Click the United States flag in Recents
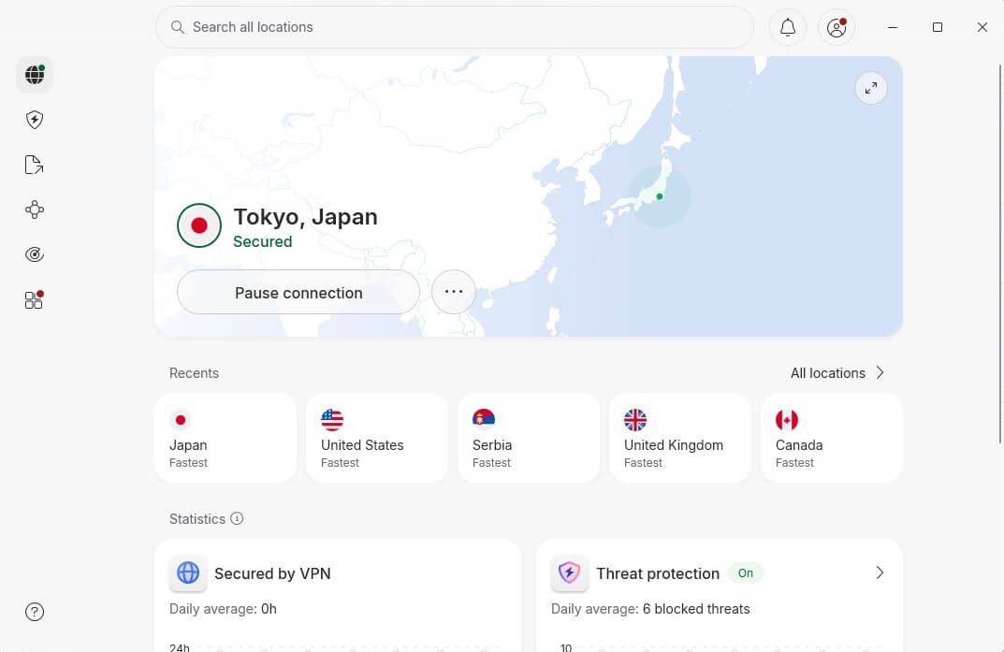1004x652 pixels. click(332, 420)
